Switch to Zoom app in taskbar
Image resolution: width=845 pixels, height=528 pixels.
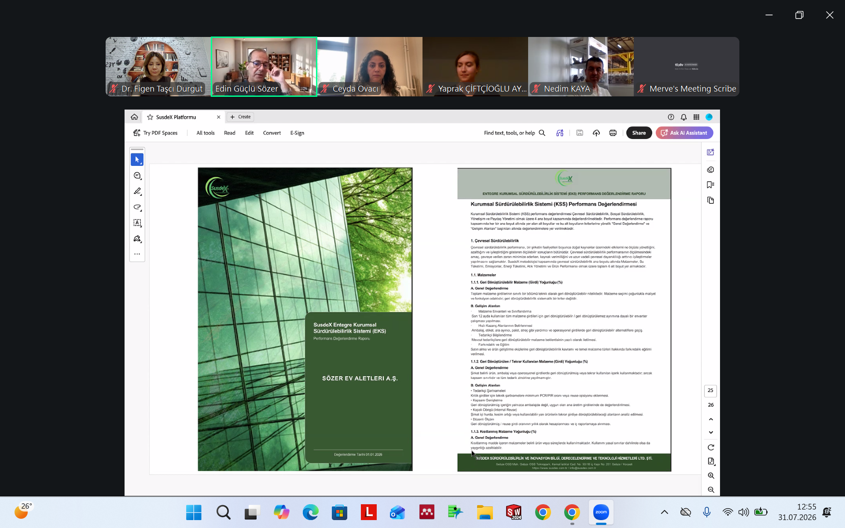[601, 512]
